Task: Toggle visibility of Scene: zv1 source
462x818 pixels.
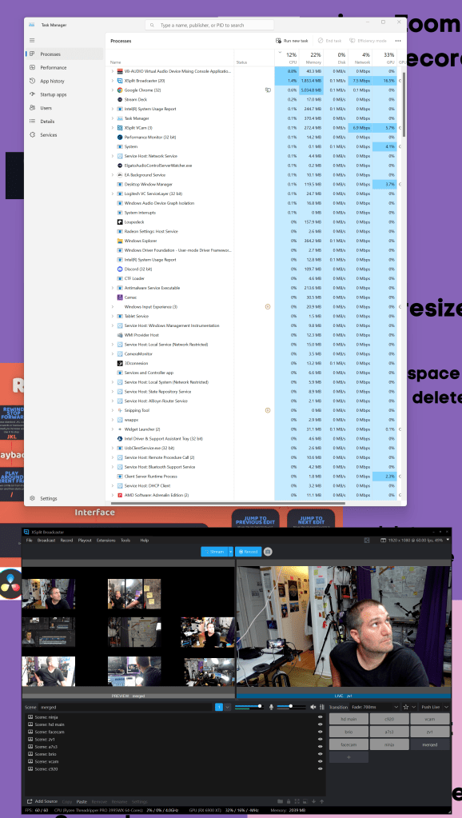Action: point(321,739)
